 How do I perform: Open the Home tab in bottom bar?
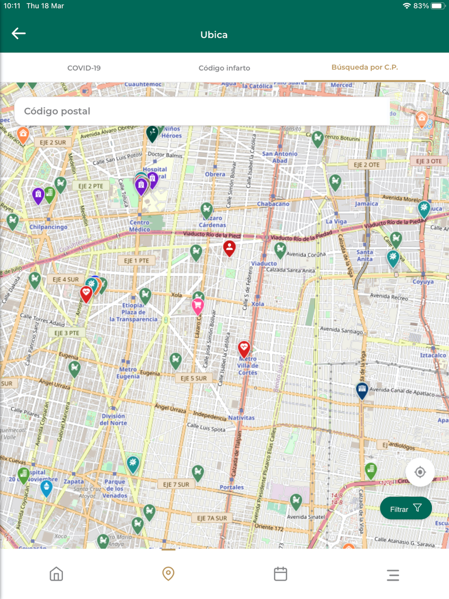pyautogui.click(x=56, y=574)
